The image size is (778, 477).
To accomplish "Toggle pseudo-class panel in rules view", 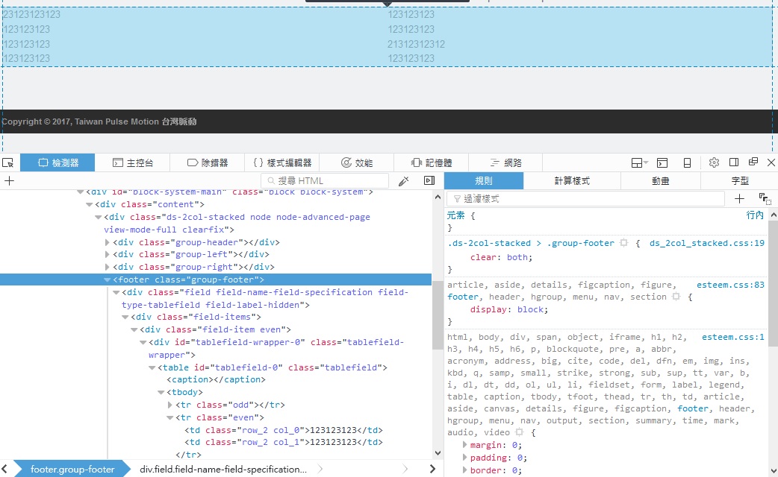I will 765,198.
